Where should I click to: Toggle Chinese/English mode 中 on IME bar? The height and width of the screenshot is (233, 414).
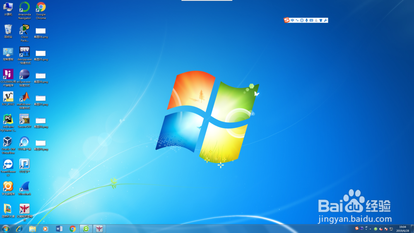[x=292, y=20]
